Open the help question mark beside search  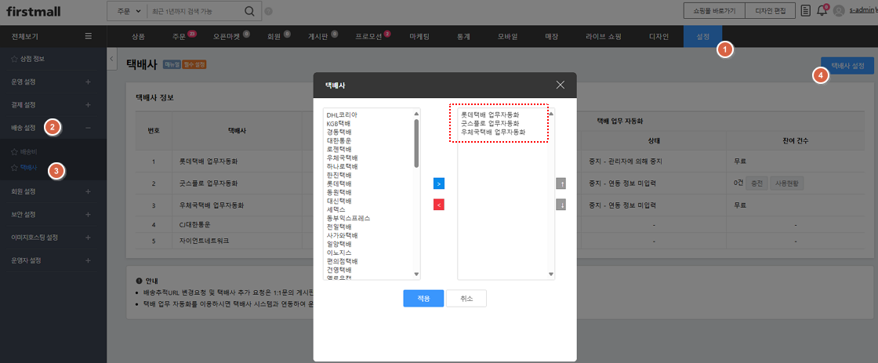click(x=268, y=11)
